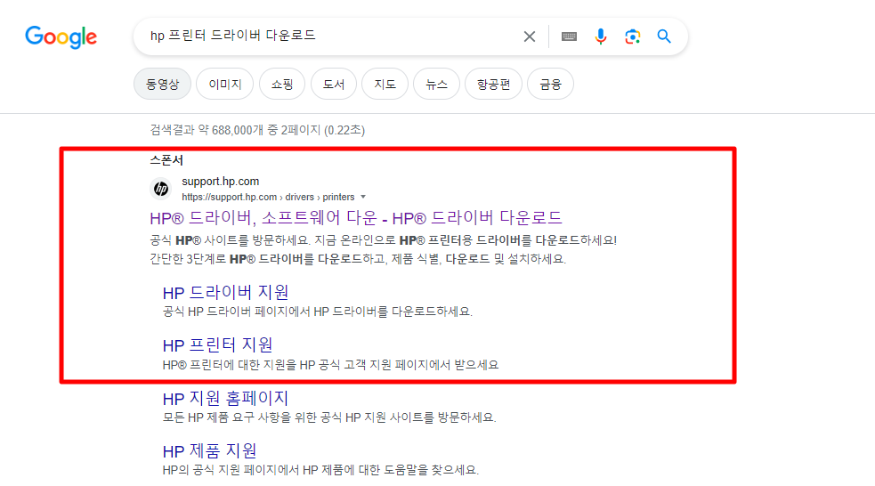
Task: Select the 지도 filter tab
Action: [x=385, y=85]
